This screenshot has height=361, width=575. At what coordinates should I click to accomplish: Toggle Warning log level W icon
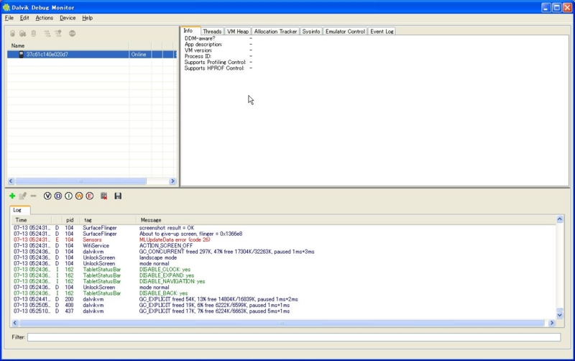pos(79,196)
